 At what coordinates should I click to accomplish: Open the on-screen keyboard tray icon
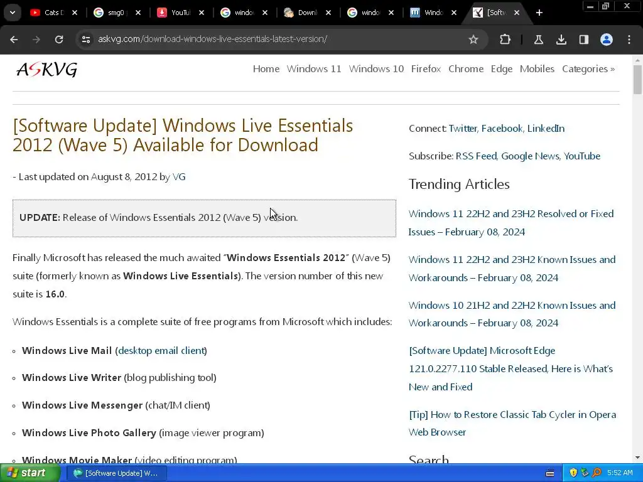550,473
